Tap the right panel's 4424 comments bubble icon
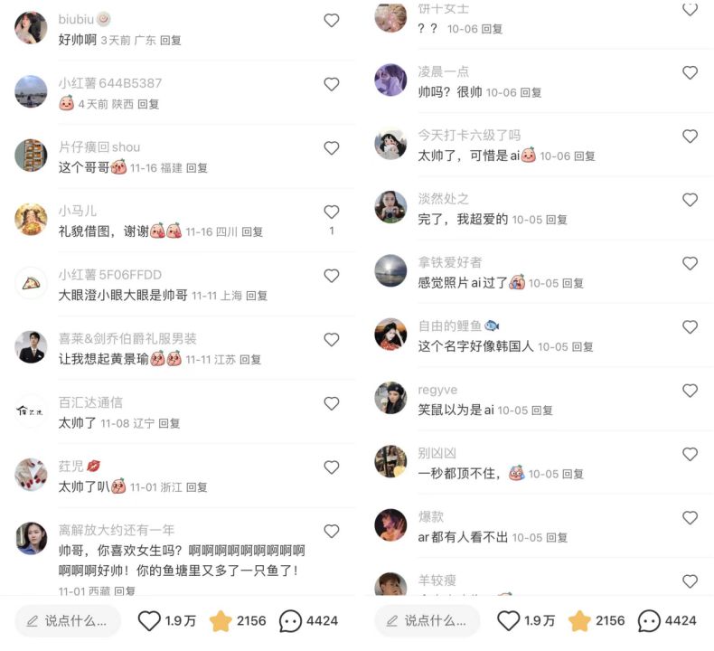This screenshot has width=714, height=651. pyautogui.click(x=649, y=621)
